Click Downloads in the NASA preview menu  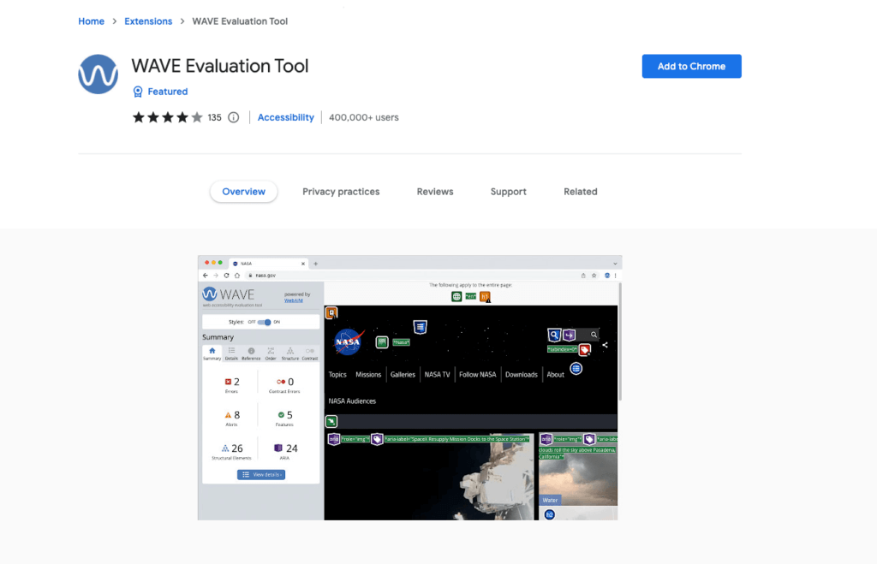point(522,375)
